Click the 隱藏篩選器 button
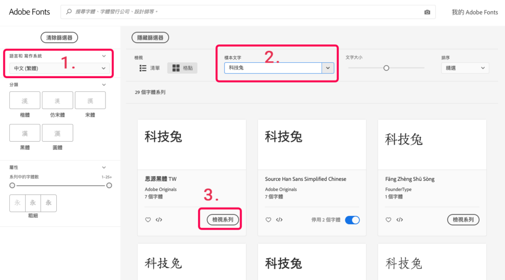The image size is (505, 280). [150, 38]
